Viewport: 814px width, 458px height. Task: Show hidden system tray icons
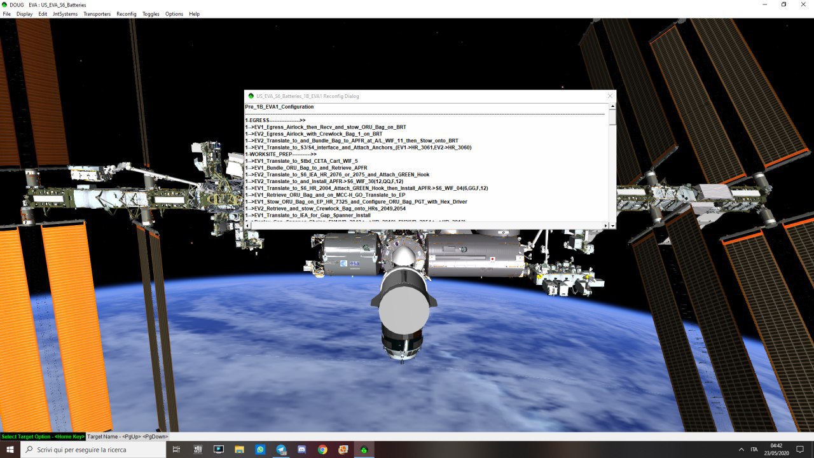741,450
